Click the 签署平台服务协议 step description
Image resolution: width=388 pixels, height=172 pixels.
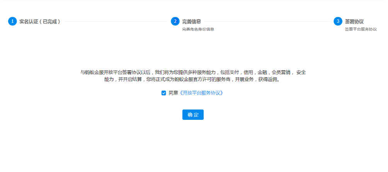coord(361,29)
